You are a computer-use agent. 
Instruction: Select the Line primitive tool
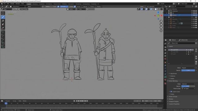3,32
